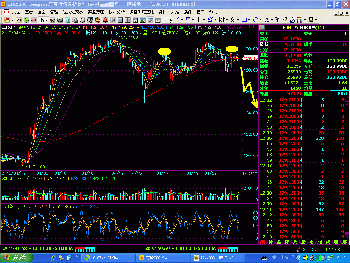Expand hidden system tray icons arrow
350x263 pixels.
pyautogui.click(x=299, y=258)
